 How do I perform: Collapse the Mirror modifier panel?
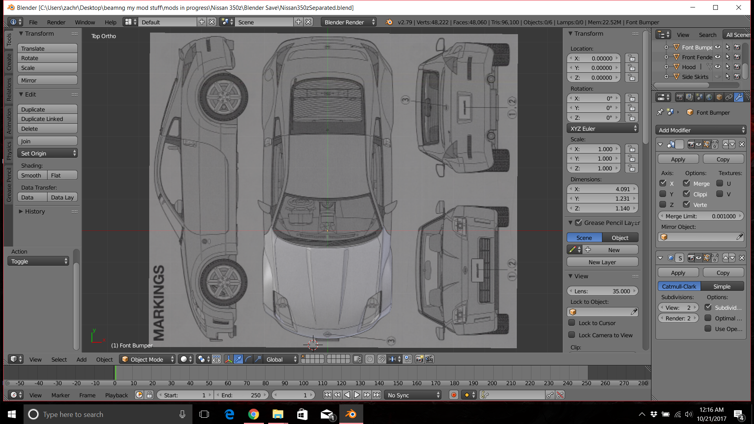[x=660, y=144]
